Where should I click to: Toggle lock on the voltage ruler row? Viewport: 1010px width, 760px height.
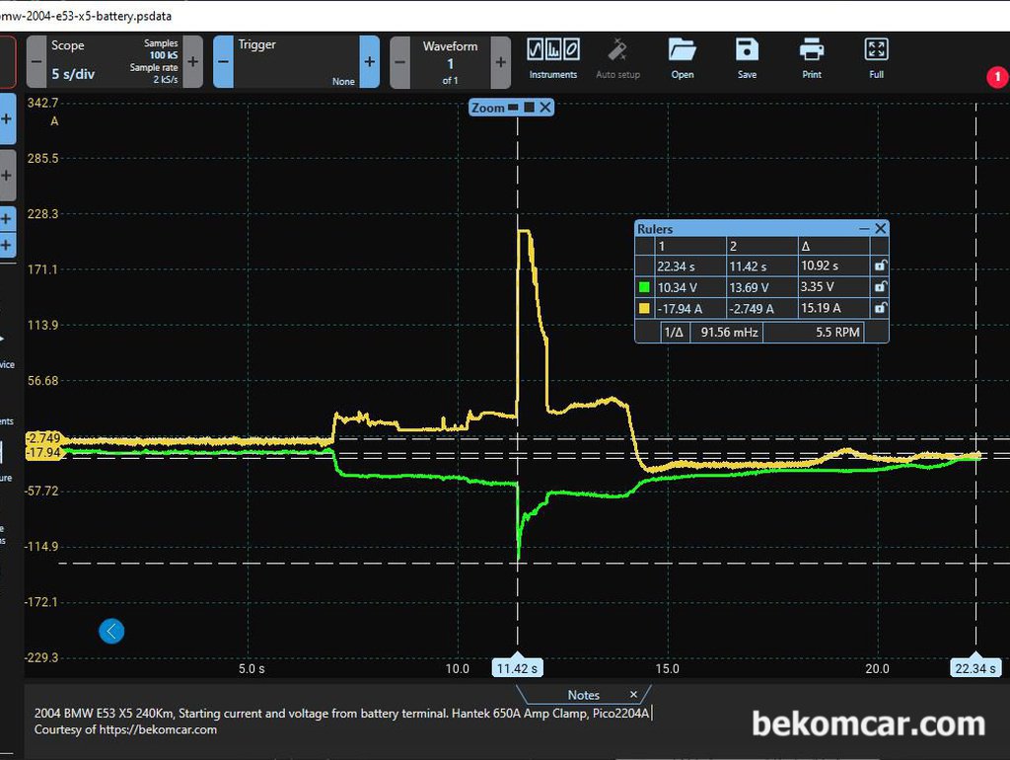[x=880, y=287]
